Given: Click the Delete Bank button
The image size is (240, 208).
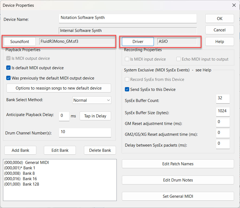Looking at the screenshot, I should pos(100,150).
